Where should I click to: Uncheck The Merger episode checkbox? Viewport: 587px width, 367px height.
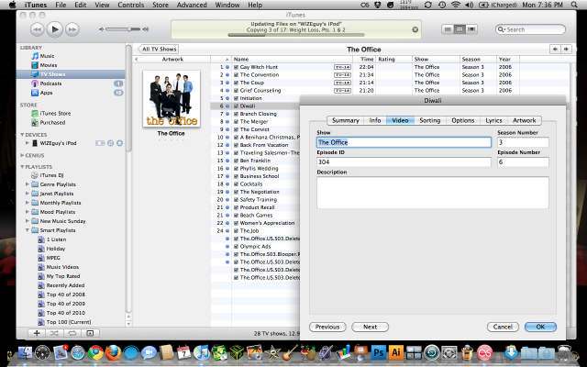tap(237, 122)
